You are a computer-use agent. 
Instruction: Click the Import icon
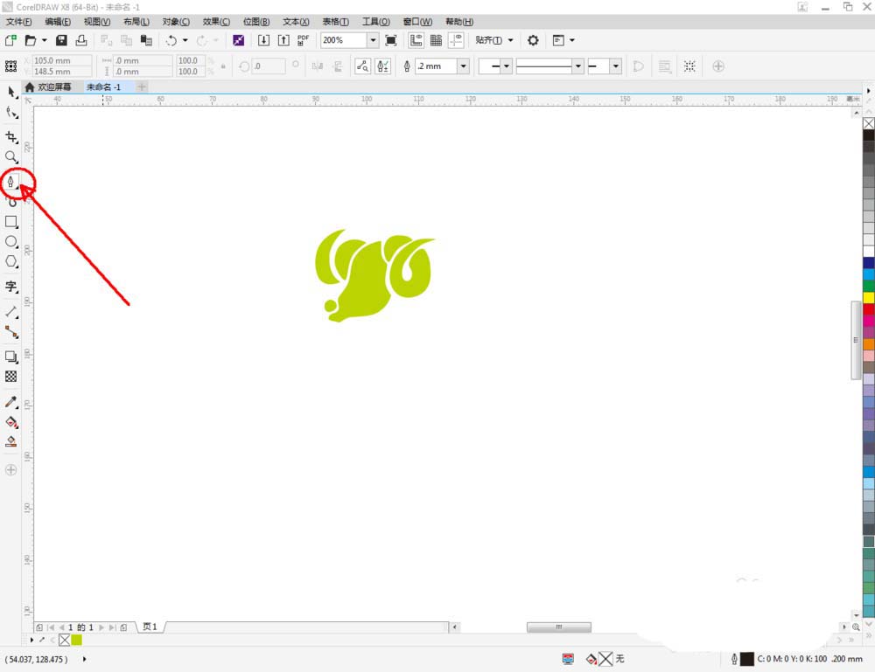pos(263,40)
